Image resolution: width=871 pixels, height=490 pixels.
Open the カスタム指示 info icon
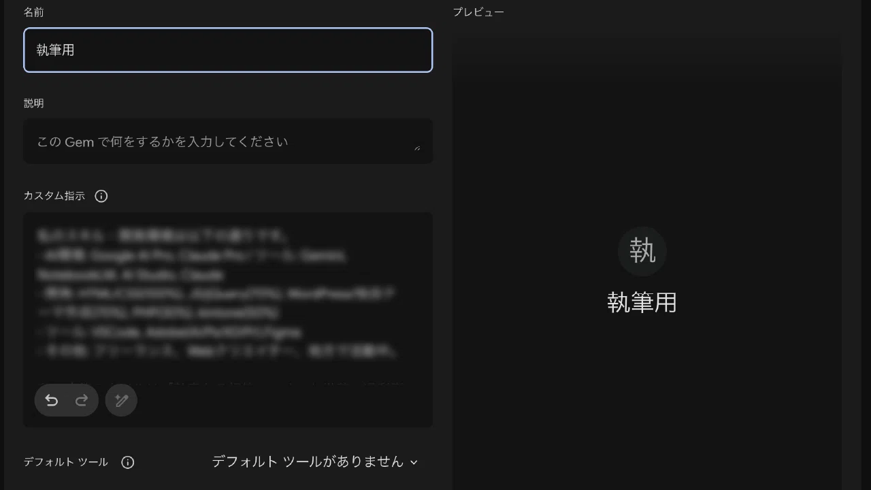pyautogui.click(x=101, y=196)
